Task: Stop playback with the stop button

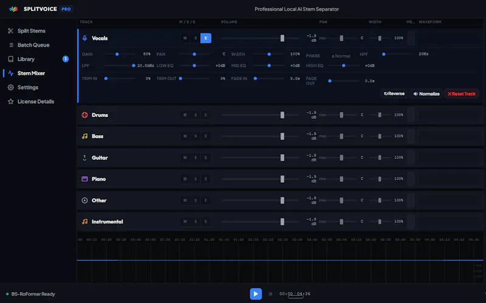Action: pyautogui.click(x=270, y=294)
